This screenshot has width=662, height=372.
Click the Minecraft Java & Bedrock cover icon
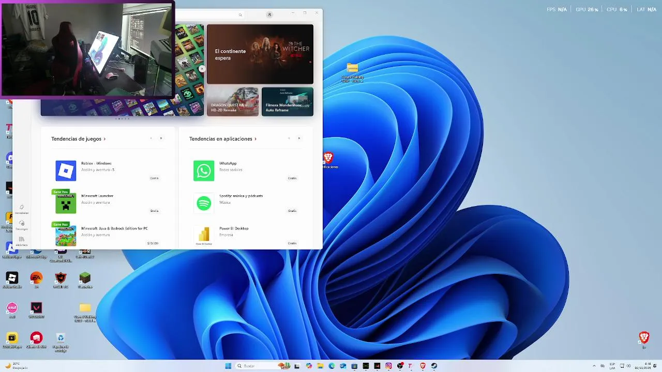pos(66,236)
